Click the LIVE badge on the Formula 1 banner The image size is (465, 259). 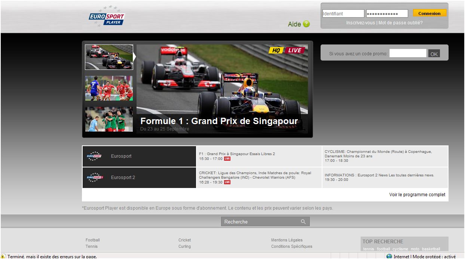tap(295, 50)
